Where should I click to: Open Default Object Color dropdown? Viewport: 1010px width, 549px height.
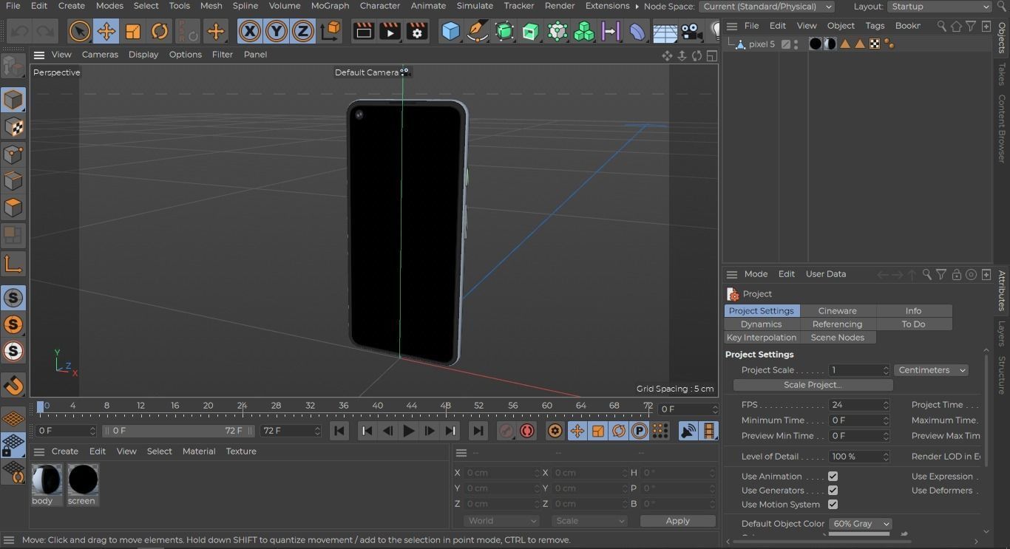click(860, 524)
